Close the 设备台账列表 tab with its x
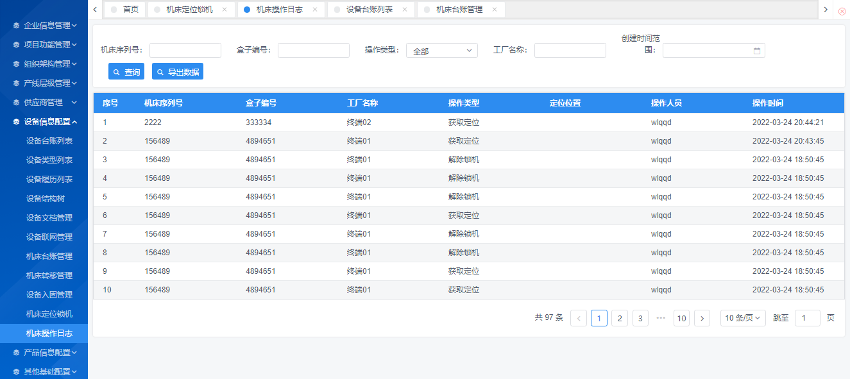 (404, 10)
